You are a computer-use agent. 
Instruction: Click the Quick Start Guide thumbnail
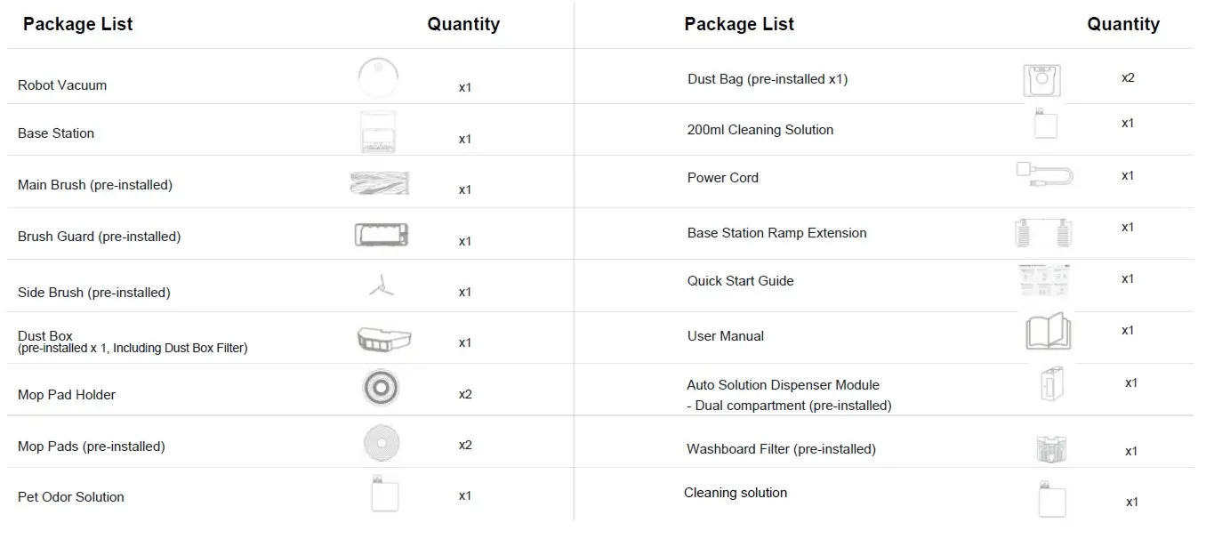pyautogui.click(x=1043, y=280)
